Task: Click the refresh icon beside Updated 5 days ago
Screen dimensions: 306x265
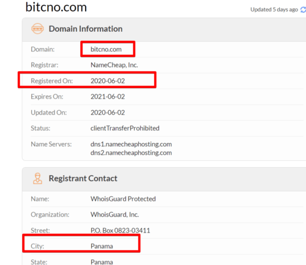Action: (303, 10)
